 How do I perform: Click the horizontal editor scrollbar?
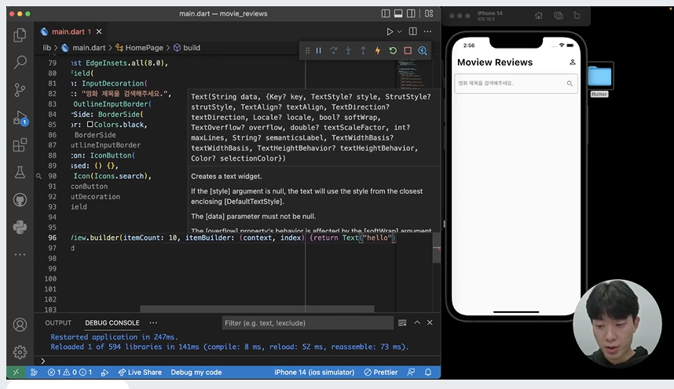pos(257,309)
